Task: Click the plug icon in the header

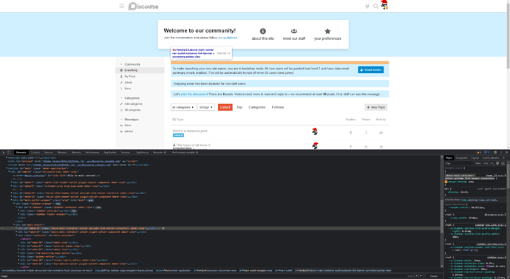Action: [x=367, y=6]
